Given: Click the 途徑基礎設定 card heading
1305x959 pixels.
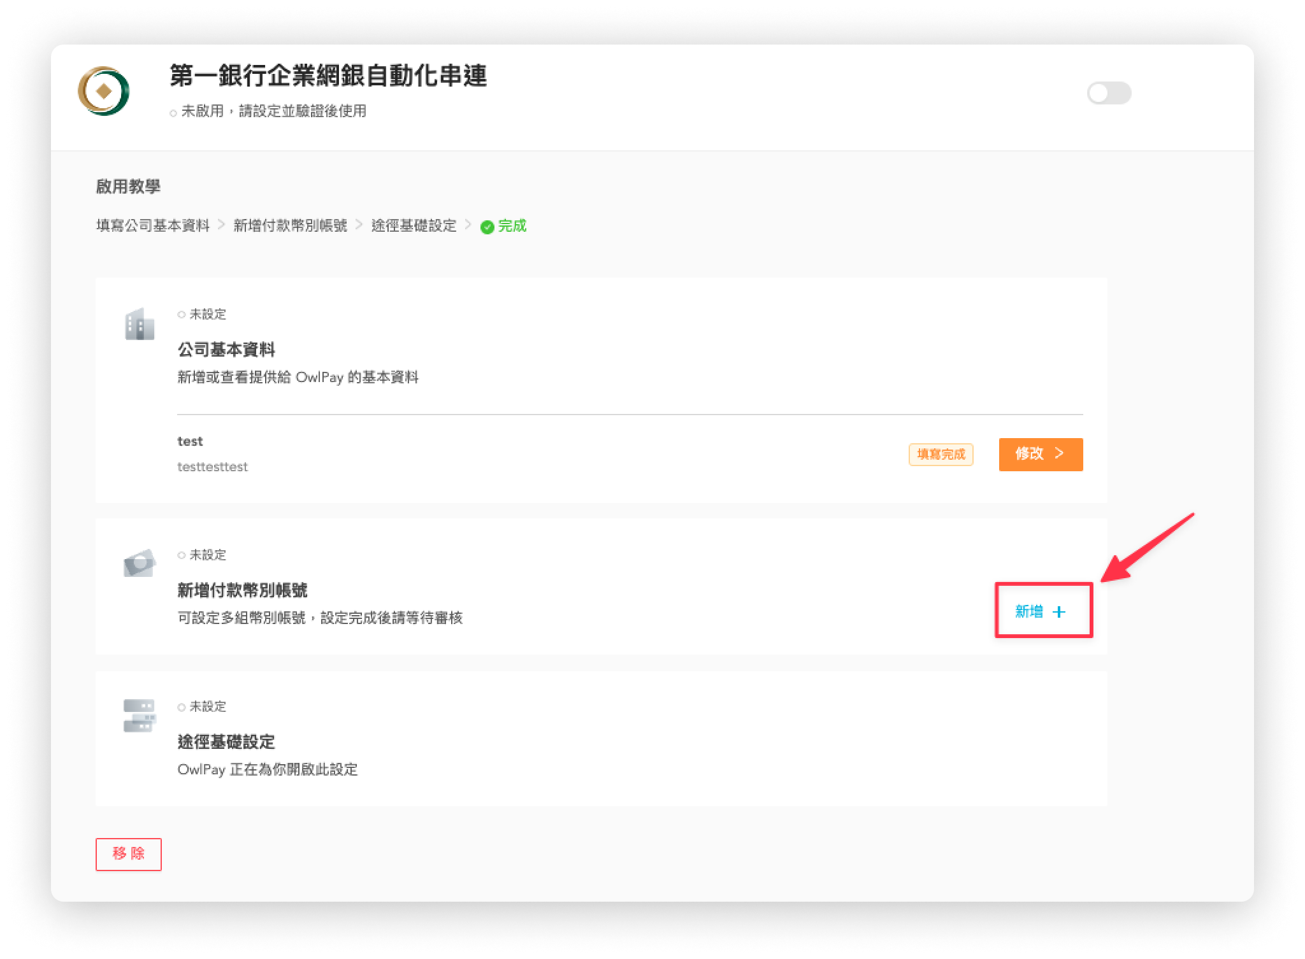Looking at the screenshot, I should click(226, 742).
